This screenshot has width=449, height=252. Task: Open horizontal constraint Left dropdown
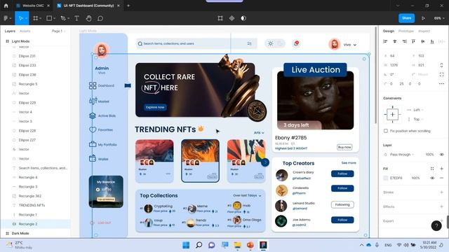coord(419,110)
